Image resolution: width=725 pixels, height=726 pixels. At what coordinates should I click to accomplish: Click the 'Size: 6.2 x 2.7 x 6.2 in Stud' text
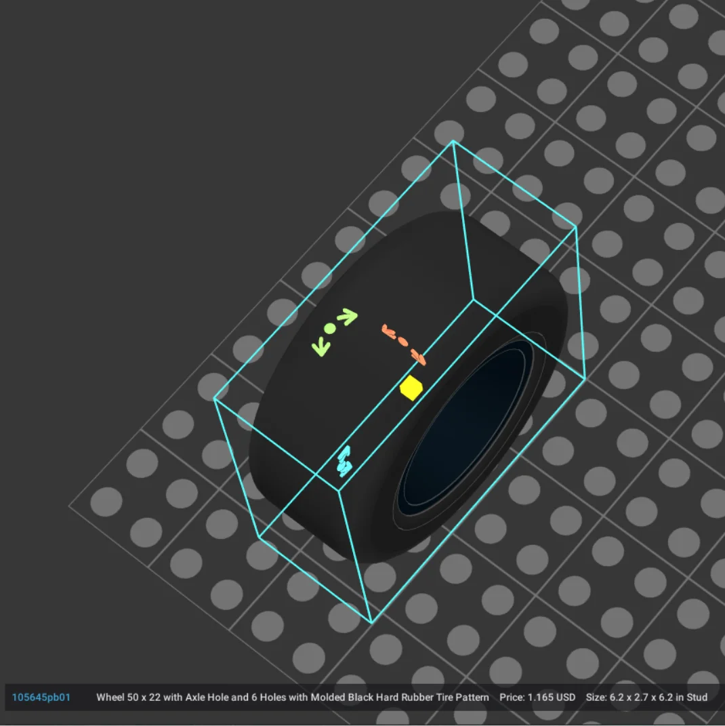click(646, 698)
